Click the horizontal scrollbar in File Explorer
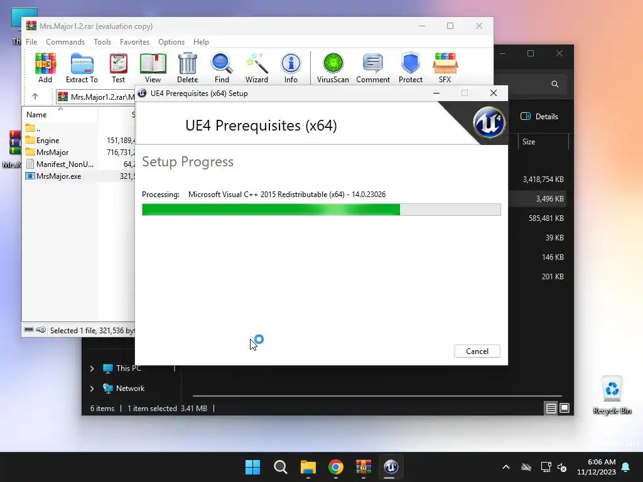The image size is (643, 482). pyautogui.click(x=377, y=396)
